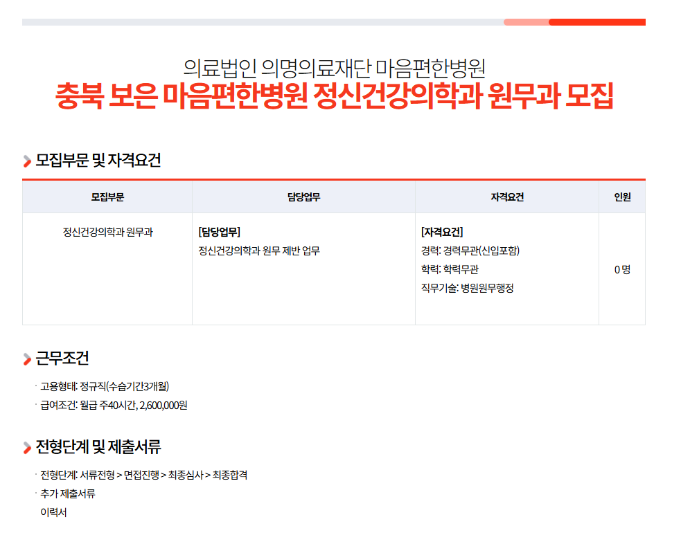
Task: Click the line 전형단계: 서류전형 > 면접진행 > 최종심사 > 최종합격
Action: coord(144,475)
